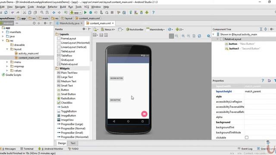Screen dimensions: 276x155
Task: Select ToggleButton in the Palette
Action: 69,111
